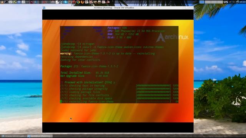Close the Archlinux VirtualBox window
246x138 pixels.
(192, 8)
